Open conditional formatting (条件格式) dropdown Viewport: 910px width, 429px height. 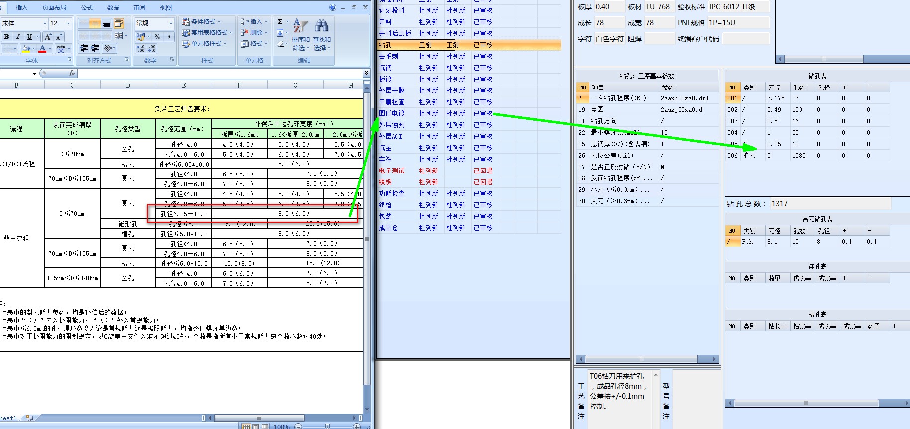(201, 22)
